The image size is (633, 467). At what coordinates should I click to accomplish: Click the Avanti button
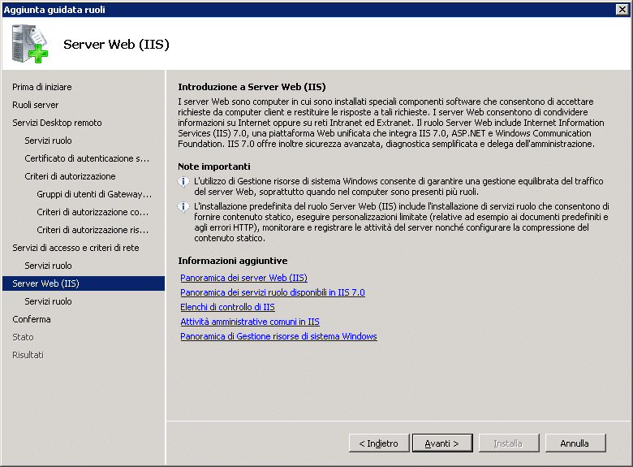(x=442, y=443)
